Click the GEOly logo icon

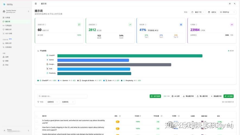(x=4, y=4)
